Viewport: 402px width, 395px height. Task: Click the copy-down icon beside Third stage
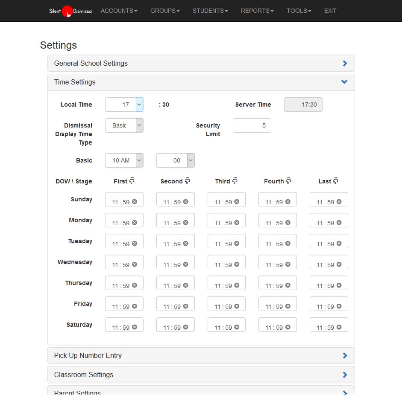tap(235, 181)
